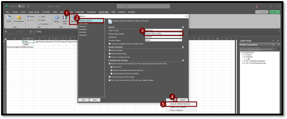The width and height of the screenshot is (287, 119).
Task: Click the user profile picture
Action: point(257,6)
